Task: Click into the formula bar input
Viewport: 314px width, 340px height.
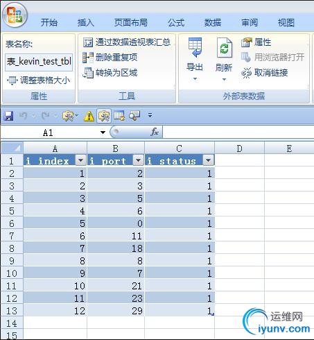Action: click(x=238, y=132)
